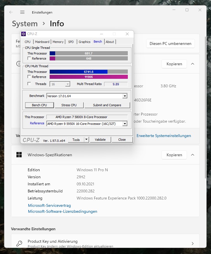Open Microsoft-Servicevertrag link
The width and height of the screenshot is (211, 254).
[49, 205]
